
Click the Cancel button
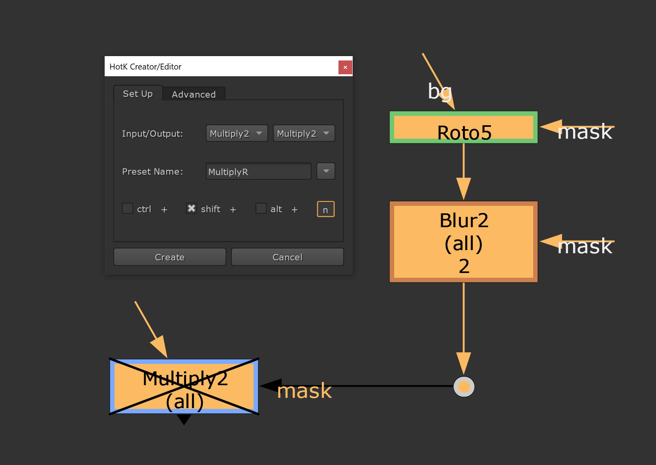tap(287, 257)
